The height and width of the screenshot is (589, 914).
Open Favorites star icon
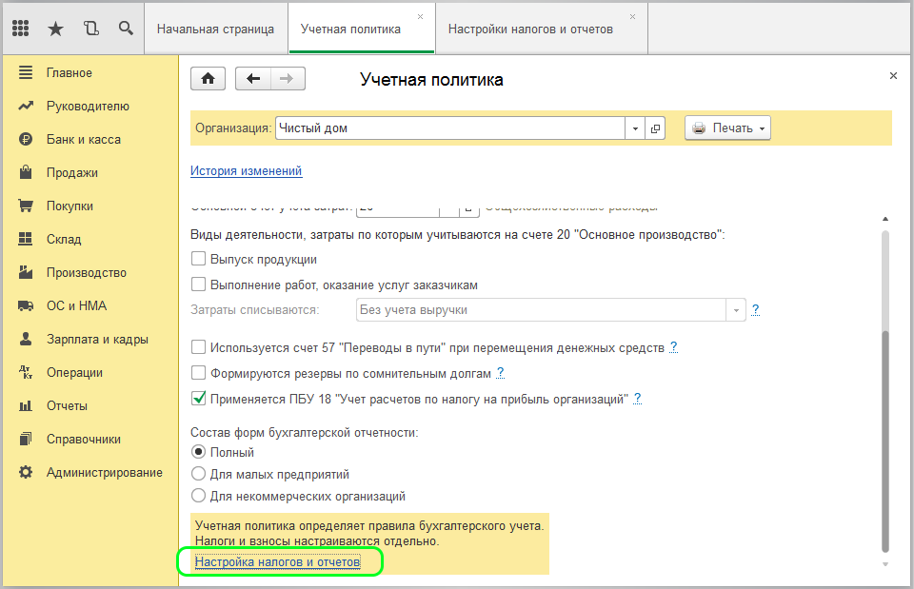[x=55, y=28]
